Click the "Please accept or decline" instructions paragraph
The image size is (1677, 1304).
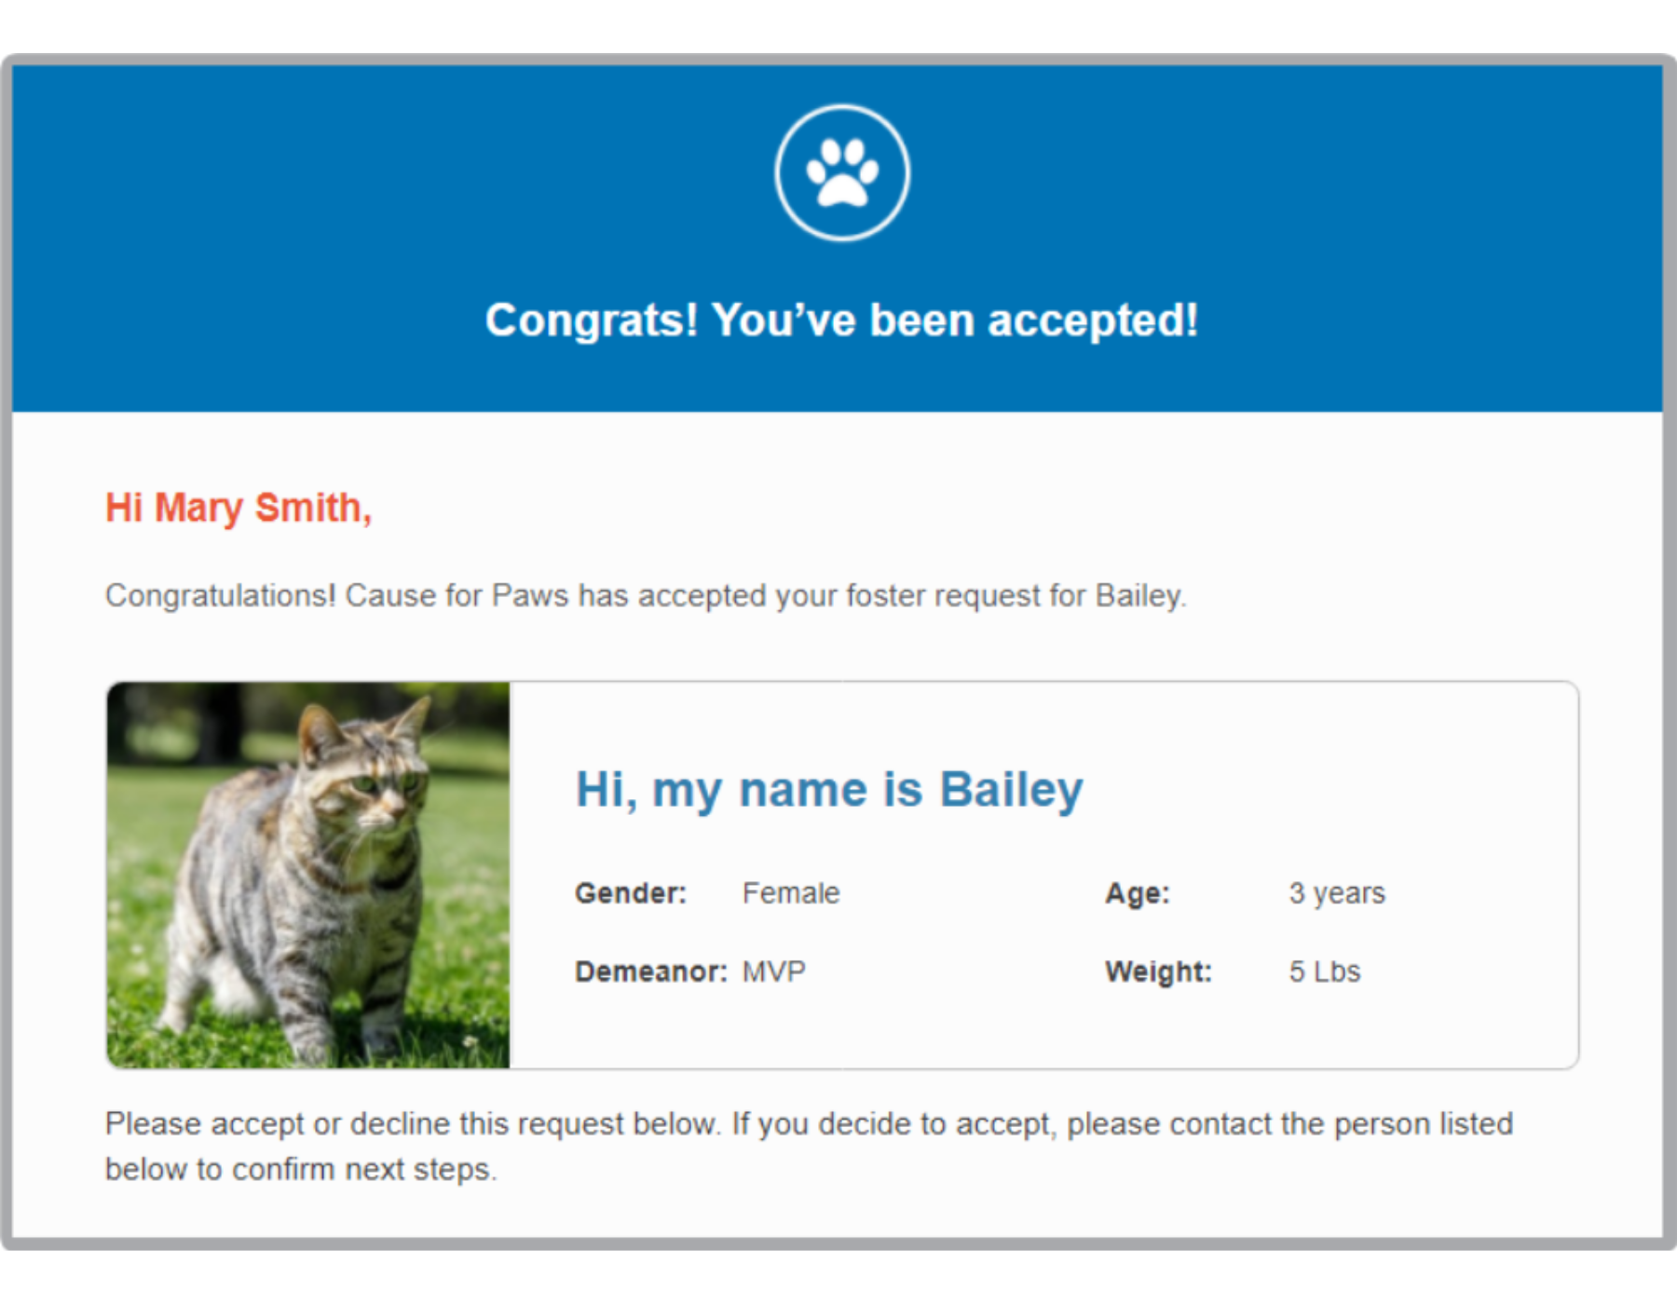[809, 1147]
